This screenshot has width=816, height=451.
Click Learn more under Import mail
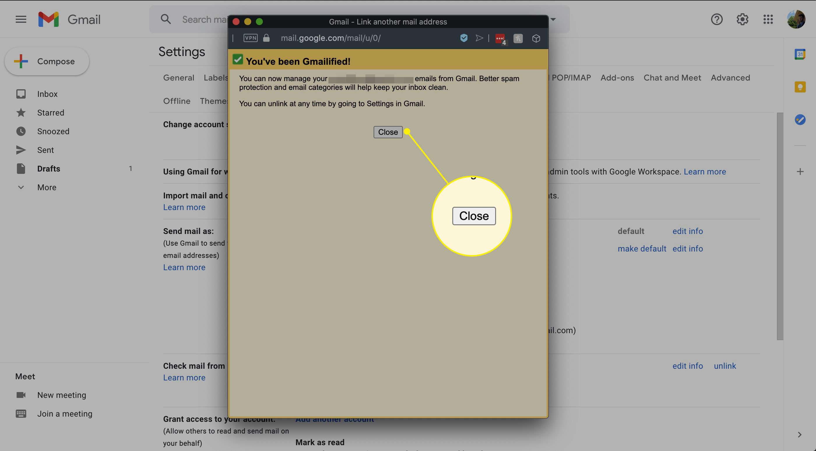tap(184, 207)
